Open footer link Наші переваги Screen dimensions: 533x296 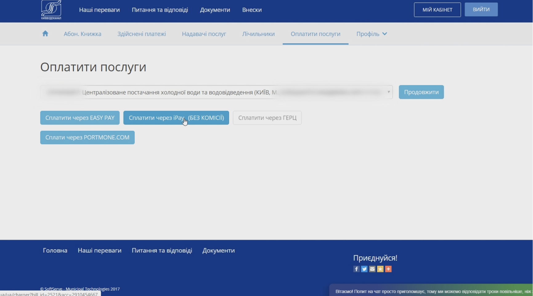click(x=100, y=251)
